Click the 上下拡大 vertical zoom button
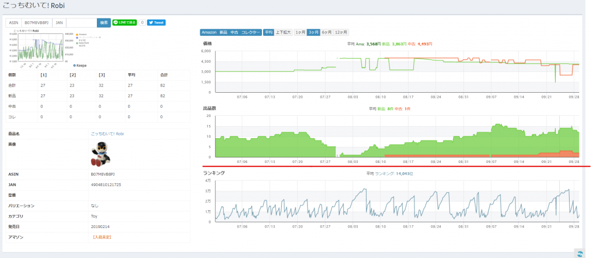This screenshot has height=258, width=591. [283, 32]
